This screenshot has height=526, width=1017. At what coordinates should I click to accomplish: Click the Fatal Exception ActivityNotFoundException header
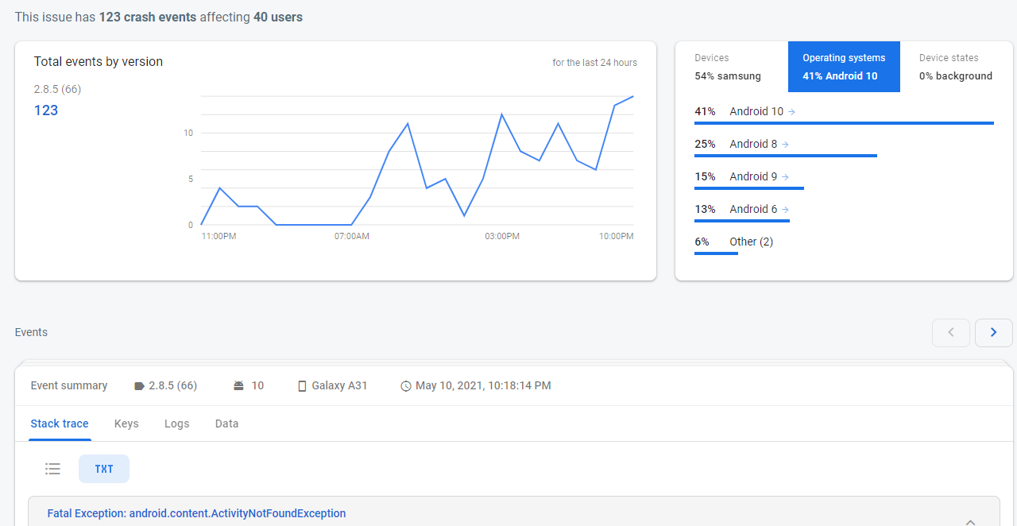[x=196, y=513]
